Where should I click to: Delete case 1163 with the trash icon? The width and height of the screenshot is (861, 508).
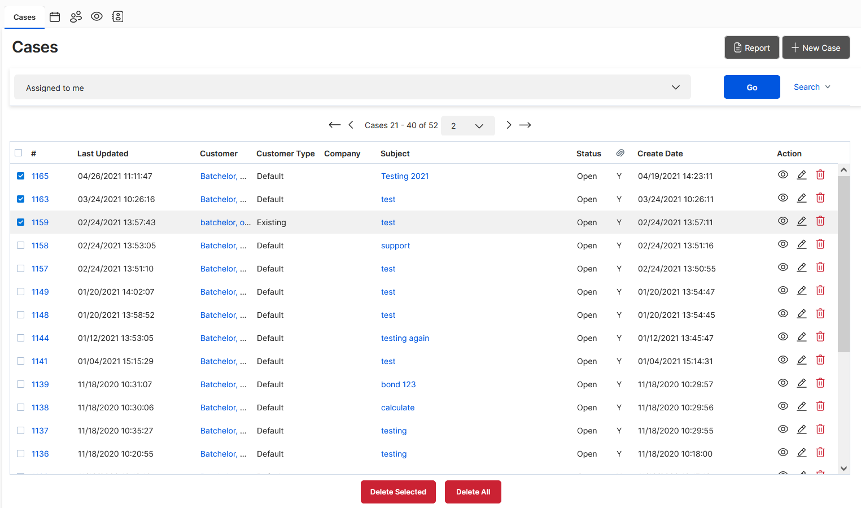pos(820,198)
